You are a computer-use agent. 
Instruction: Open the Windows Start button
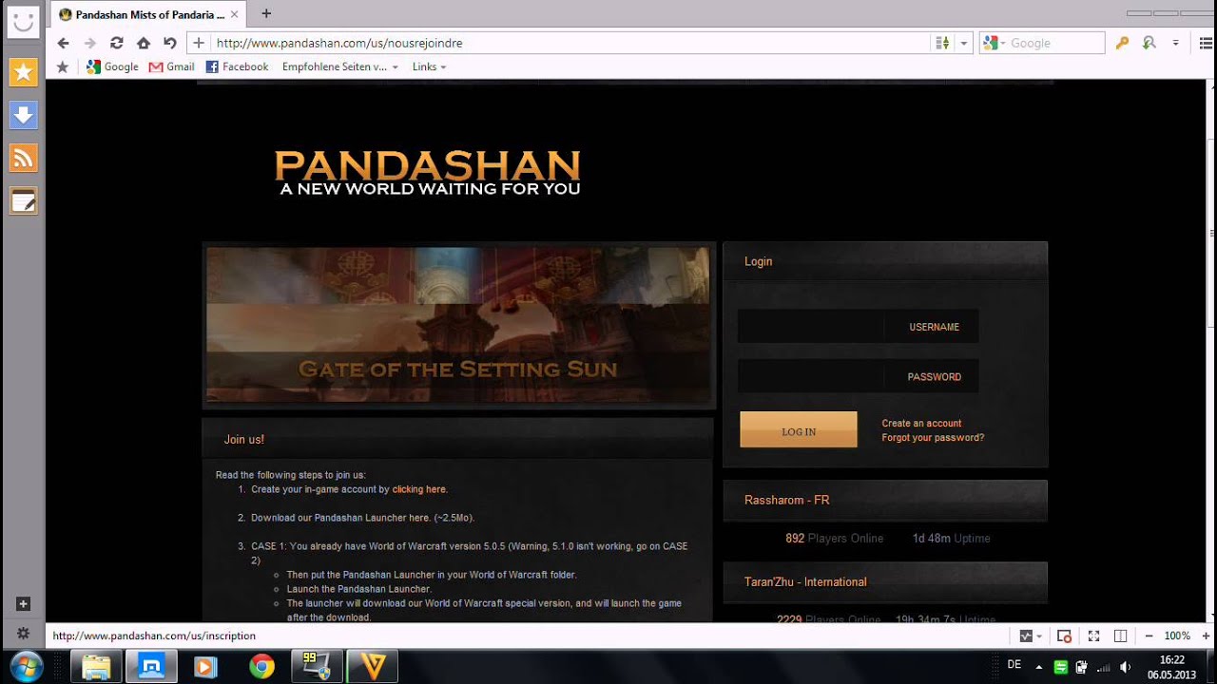26,666
